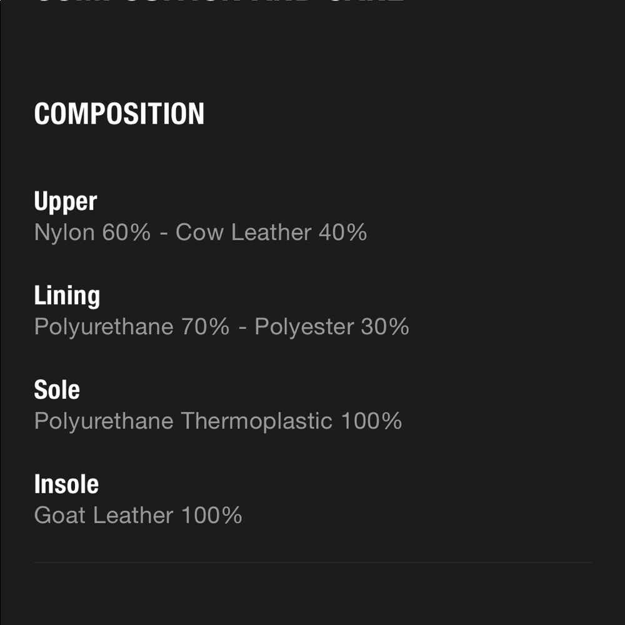Click the Nylon 60% text
This screenshot has width=625, height=625.
(x=92, y=232)
